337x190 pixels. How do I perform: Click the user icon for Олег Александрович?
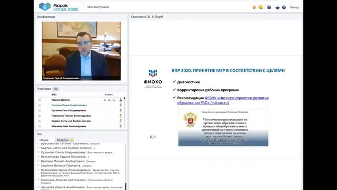click(x=121, y=126)
